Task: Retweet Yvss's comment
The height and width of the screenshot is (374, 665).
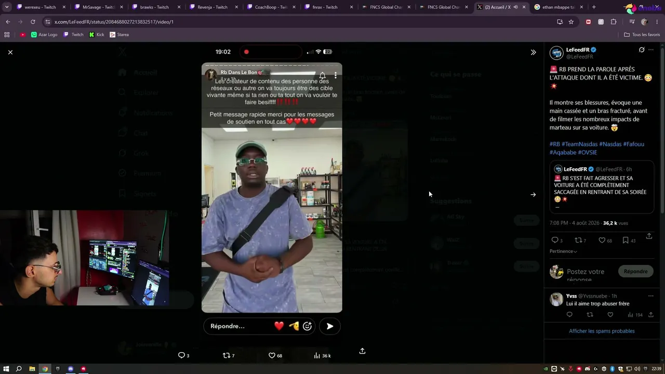Action: tap(590, 315)
